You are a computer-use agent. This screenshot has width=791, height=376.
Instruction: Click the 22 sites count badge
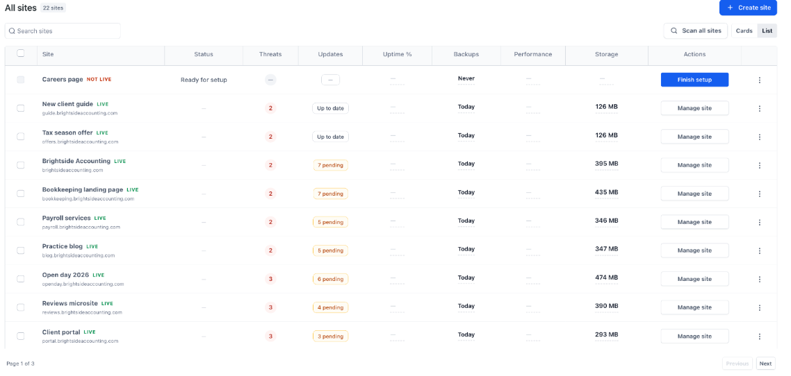53,8
